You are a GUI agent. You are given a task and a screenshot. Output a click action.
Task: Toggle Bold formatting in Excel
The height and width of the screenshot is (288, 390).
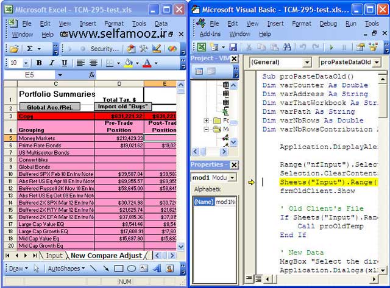39,63
